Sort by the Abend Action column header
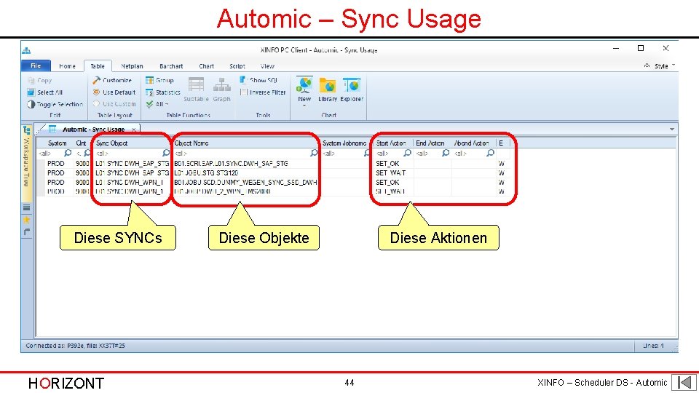The height and width of the screenshot is (393, 699). tap(471, 143)
